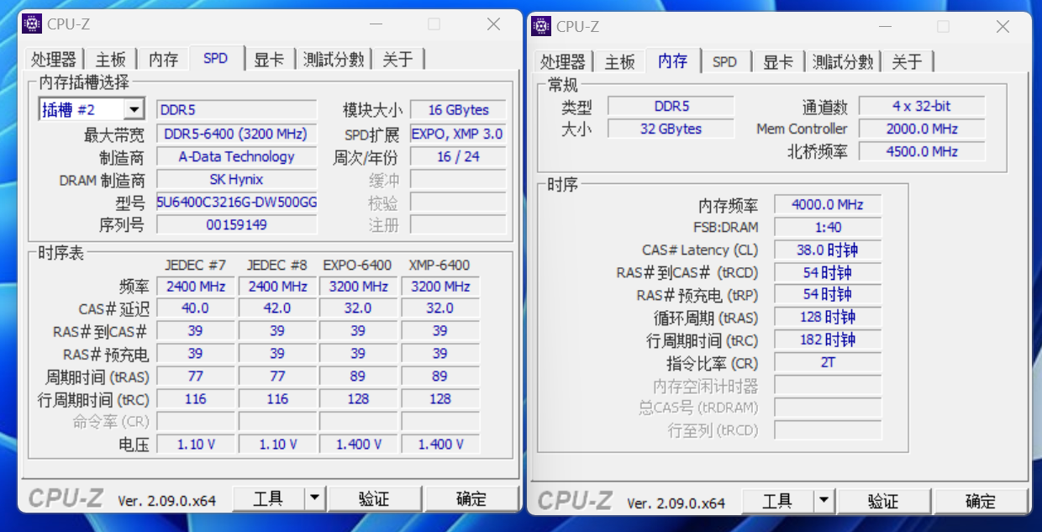The width and height of the screenshot is (1042, 532).
Task: Click the CAS# Latency 38.0 时钟 field
Action: point(828,250)
